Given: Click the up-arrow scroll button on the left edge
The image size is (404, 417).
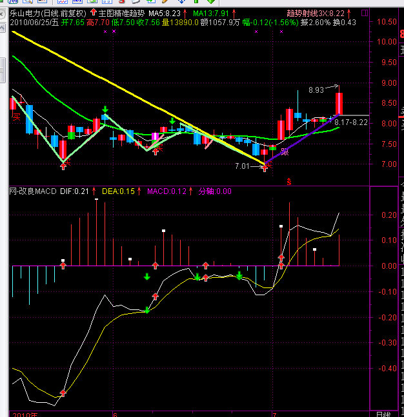Looking at the screenshot, I should tap(2, 28).
